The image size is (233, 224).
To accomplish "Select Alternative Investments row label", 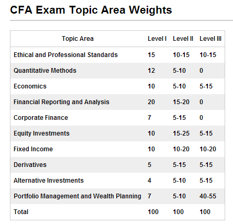I will click(x=49, y=181).
